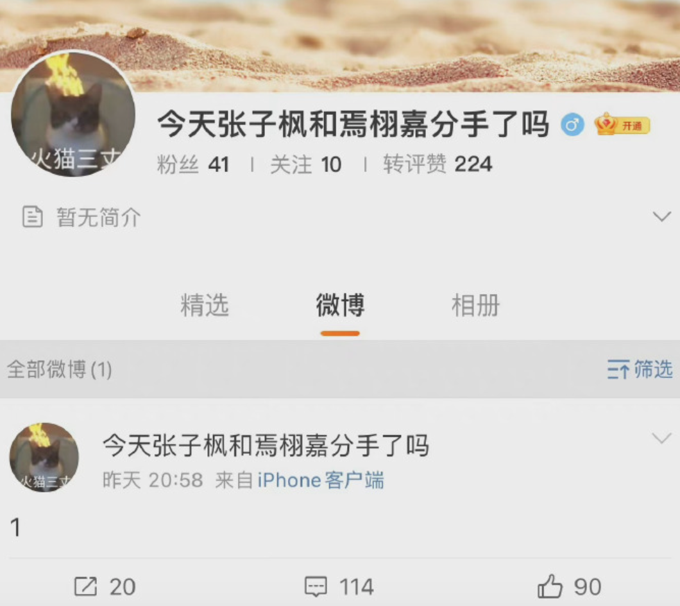
Task: Select the 微博 tab
Action: (340, 305)
